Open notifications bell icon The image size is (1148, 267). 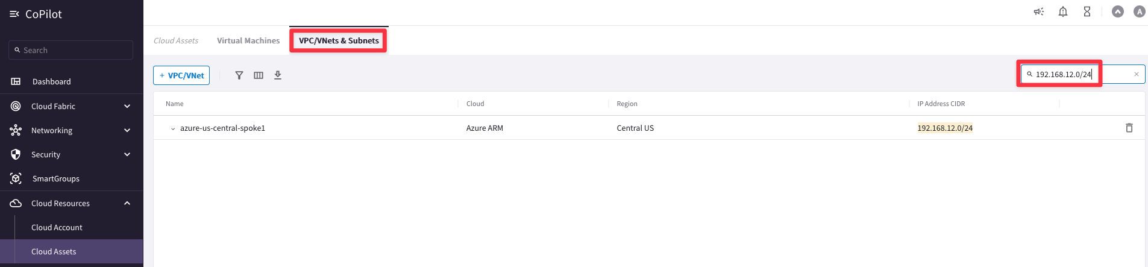click(x=1063, y=11)
